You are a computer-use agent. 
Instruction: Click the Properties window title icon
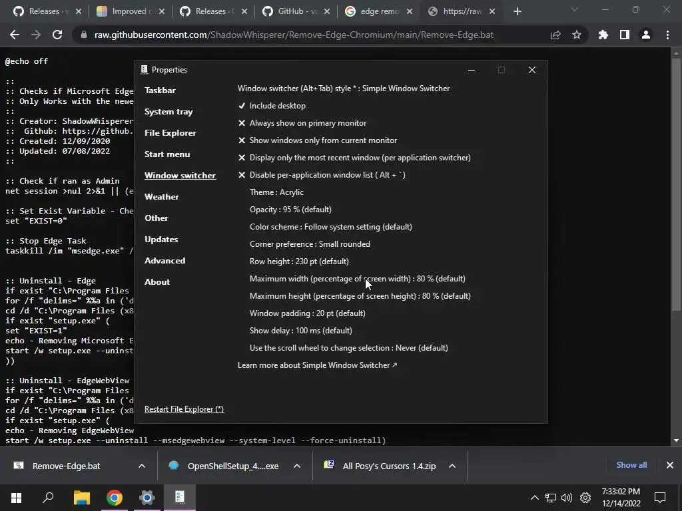coord(144,69)
